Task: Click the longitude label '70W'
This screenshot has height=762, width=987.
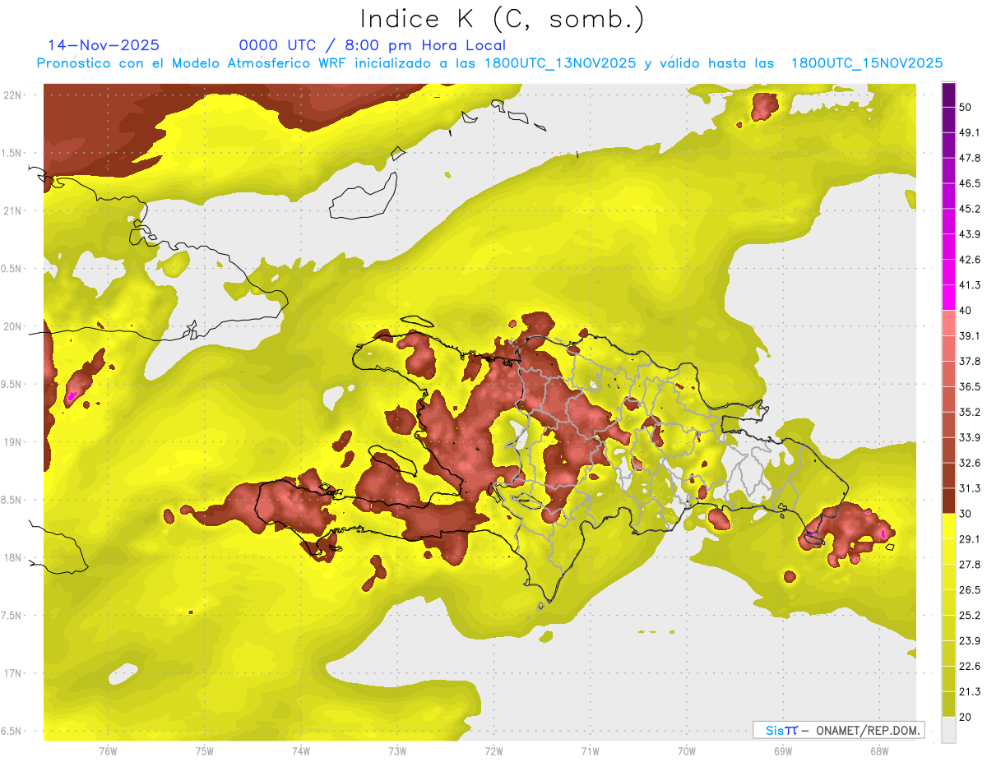Action: pos(687,750)
